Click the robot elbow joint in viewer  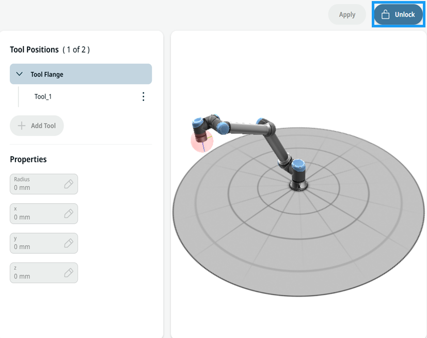(x=266, y=126)
